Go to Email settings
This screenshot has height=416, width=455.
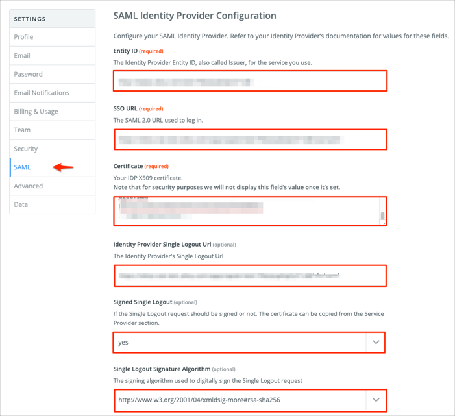22,56
